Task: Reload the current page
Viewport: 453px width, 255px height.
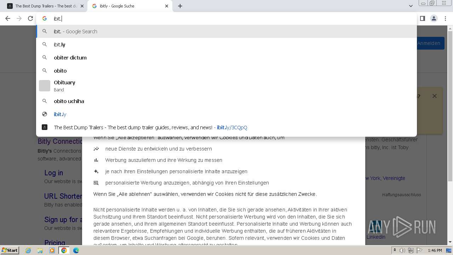Action: pos(30,18)
